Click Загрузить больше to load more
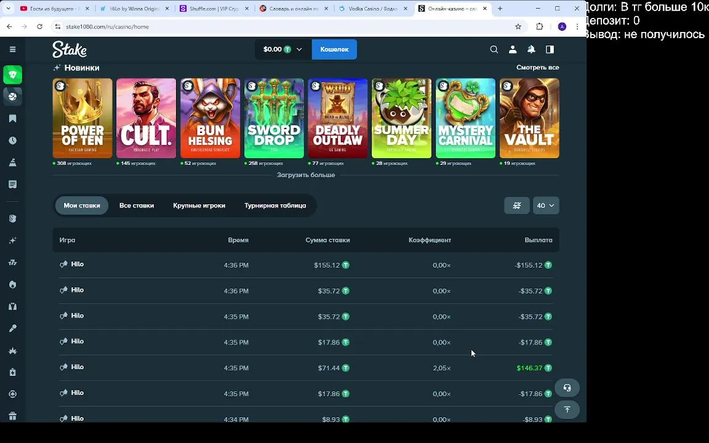Screen dimensions: 709x443 306,175
